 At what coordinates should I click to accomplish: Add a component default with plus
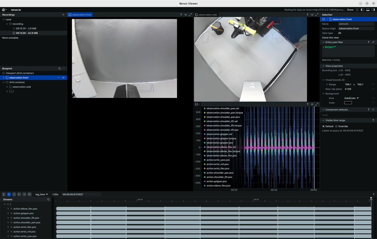(373, 110)
